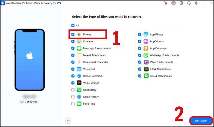Uncheck the App Photos checkbox
Screen dimensions: 214x127
140,35
